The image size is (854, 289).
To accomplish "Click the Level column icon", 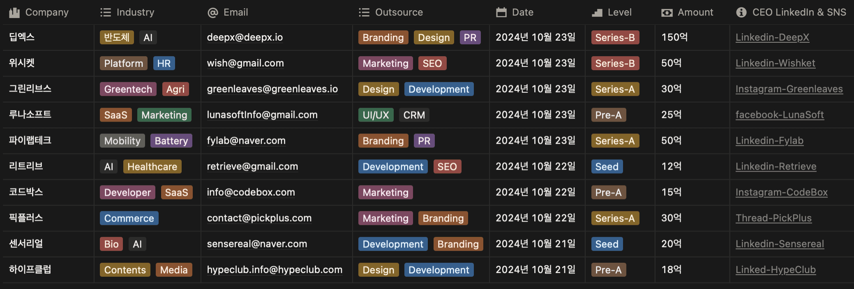I will 597,13.
